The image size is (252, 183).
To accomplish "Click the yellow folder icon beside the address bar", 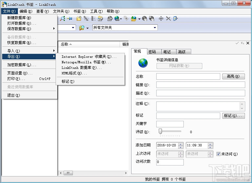I will point(82,27).
